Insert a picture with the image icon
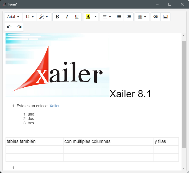 (x=165, y=17)
